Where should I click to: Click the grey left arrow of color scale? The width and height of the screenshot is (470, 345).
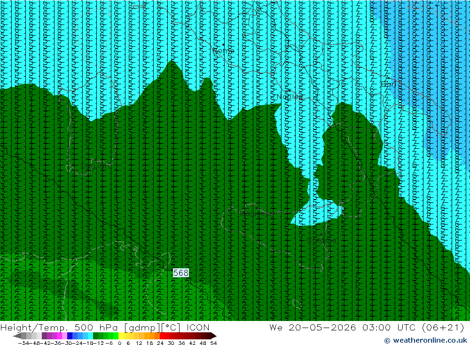point(17,336)
